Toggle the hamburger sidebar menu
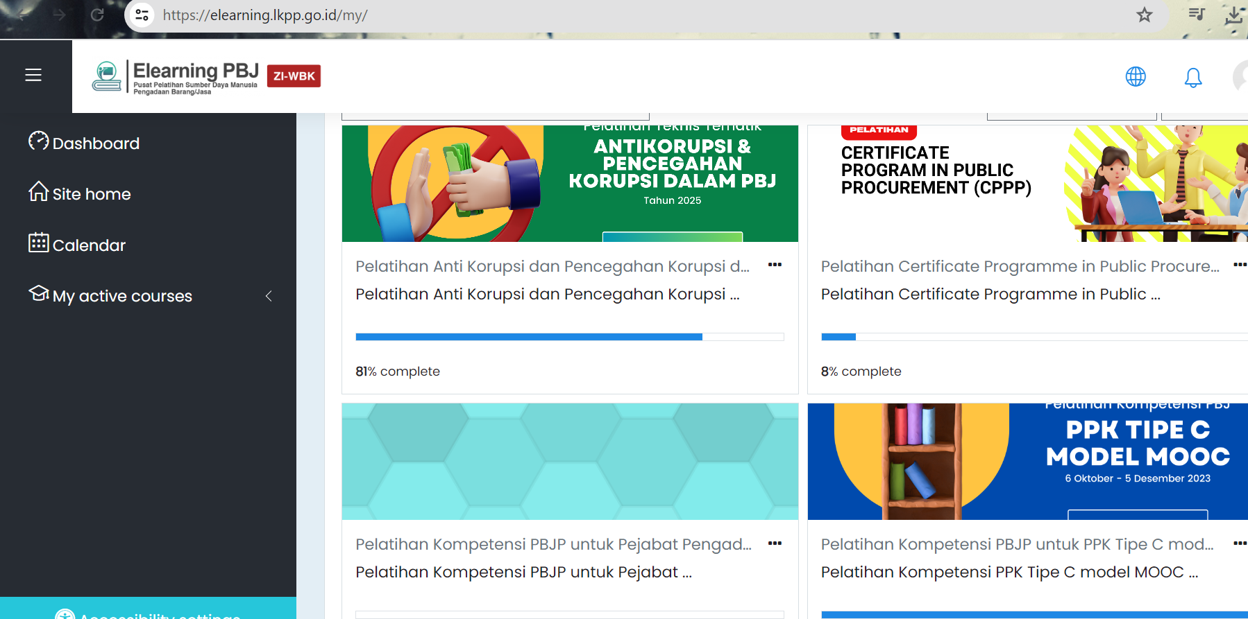 33,75
